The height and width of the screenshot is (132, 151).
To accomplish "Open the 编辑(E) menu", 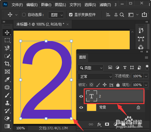I will tap(32, 5).
